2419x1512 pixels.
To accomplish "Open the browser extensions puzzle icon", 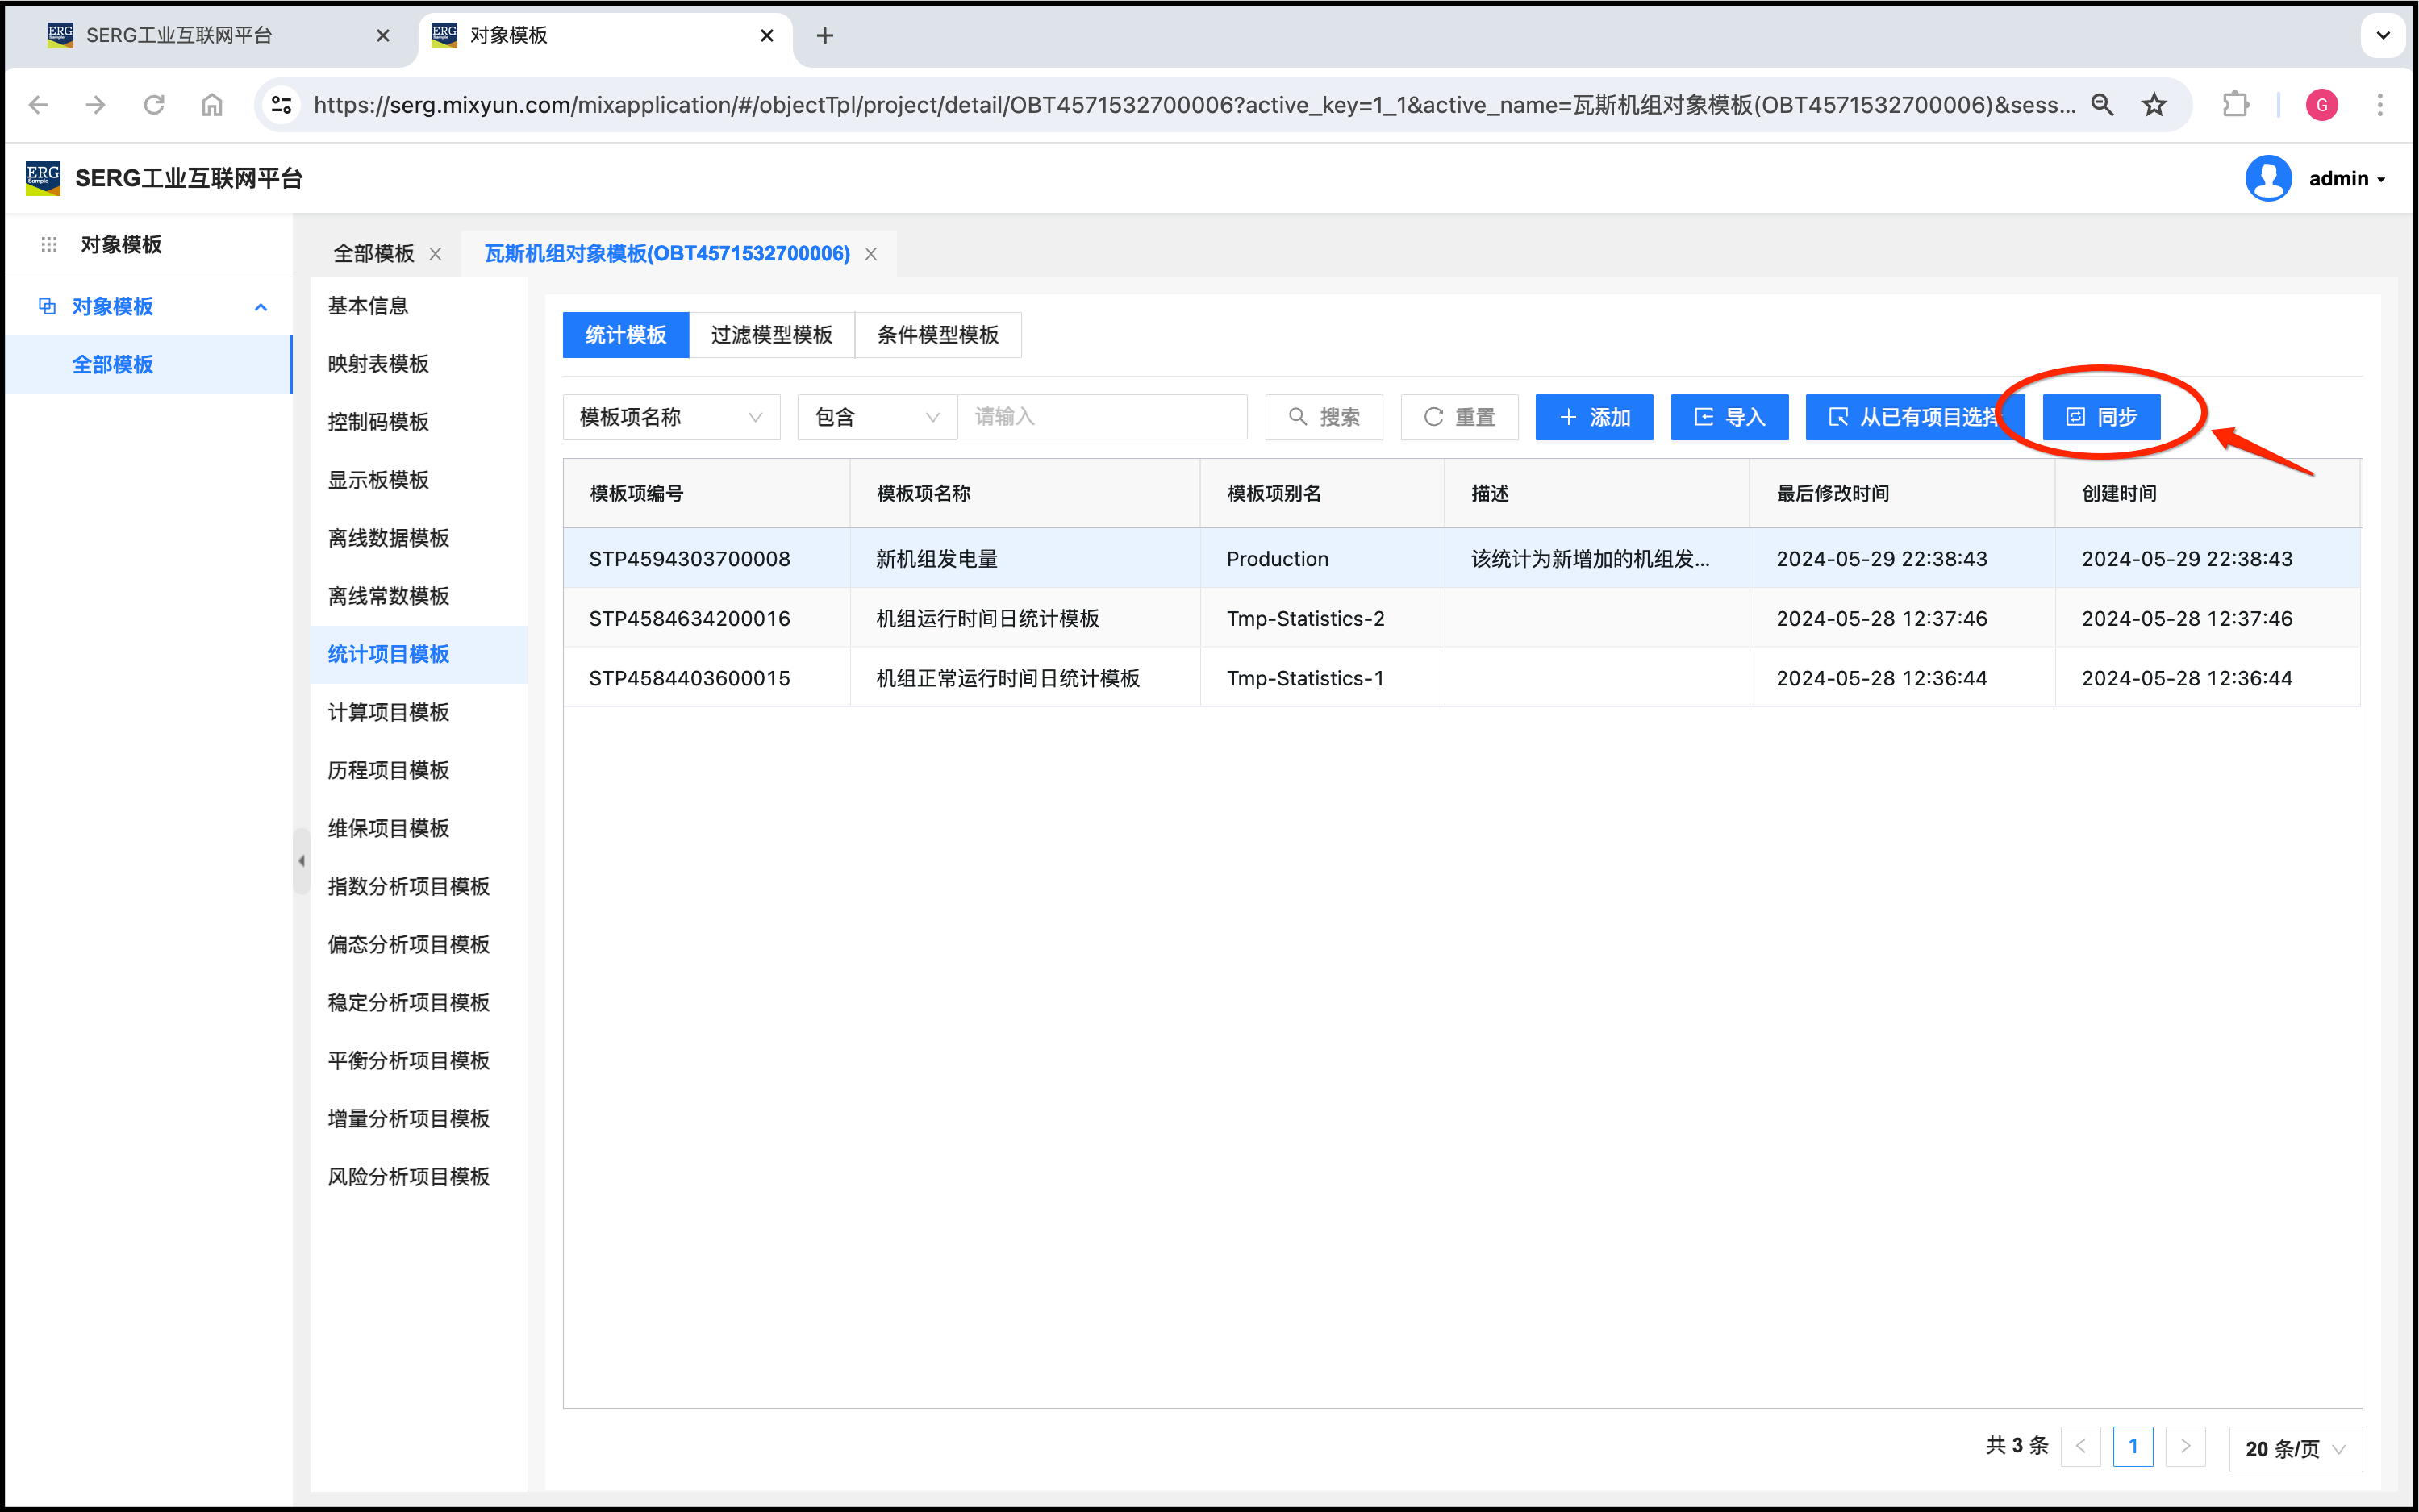I will tap(2235, 105).
